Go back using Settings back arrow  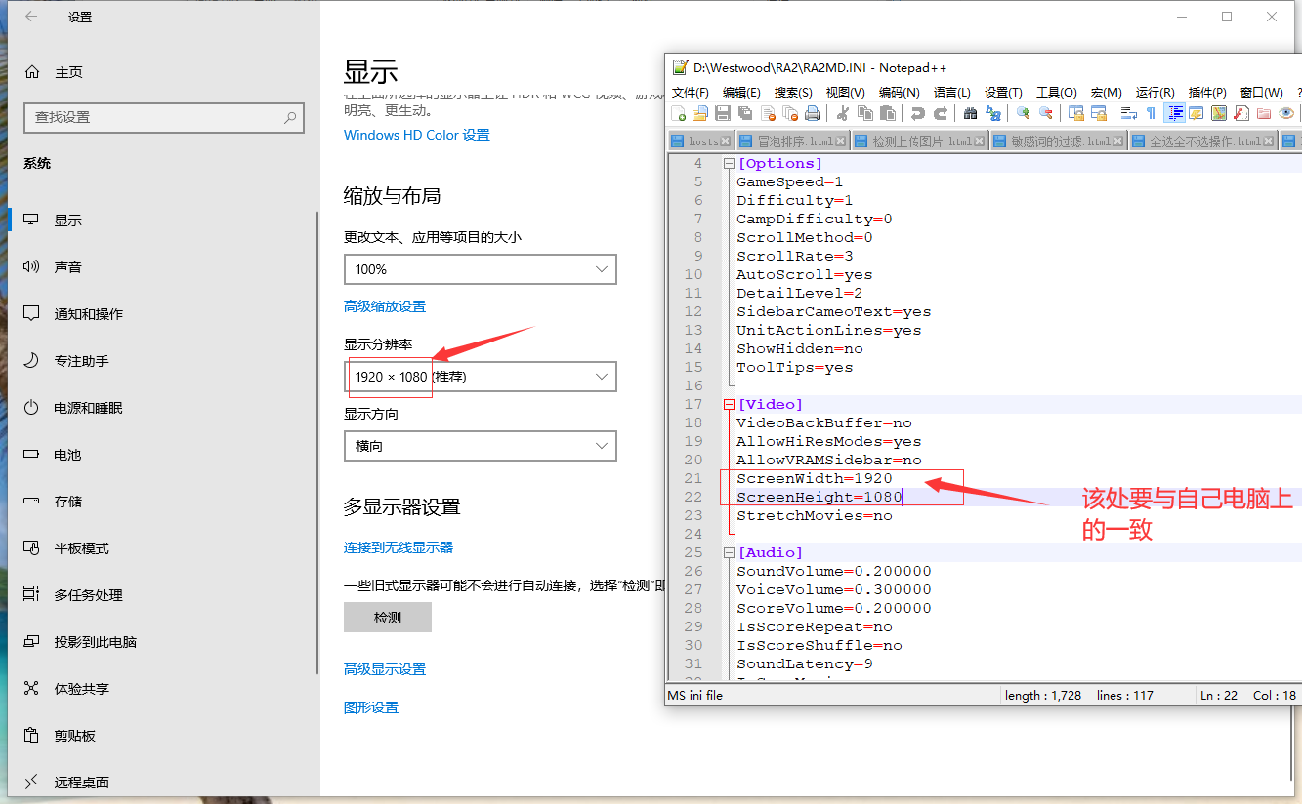point(32,17)
